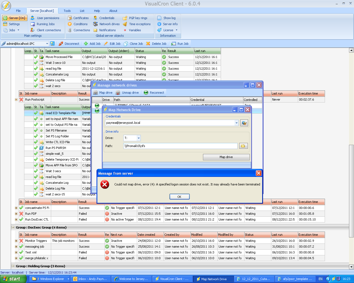Open the Tools menu tab

(67, 11)
